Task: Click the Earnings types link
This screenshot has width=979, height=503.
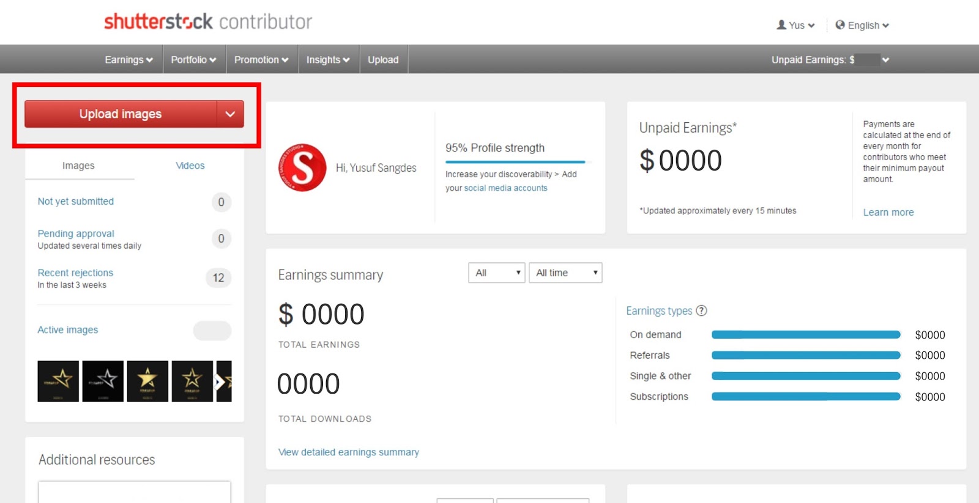Action: click(x=659, y=310)
